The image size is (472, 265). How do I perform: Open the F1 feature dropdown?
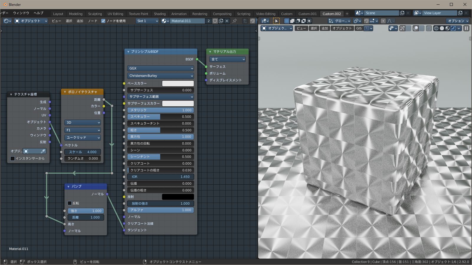83,130
